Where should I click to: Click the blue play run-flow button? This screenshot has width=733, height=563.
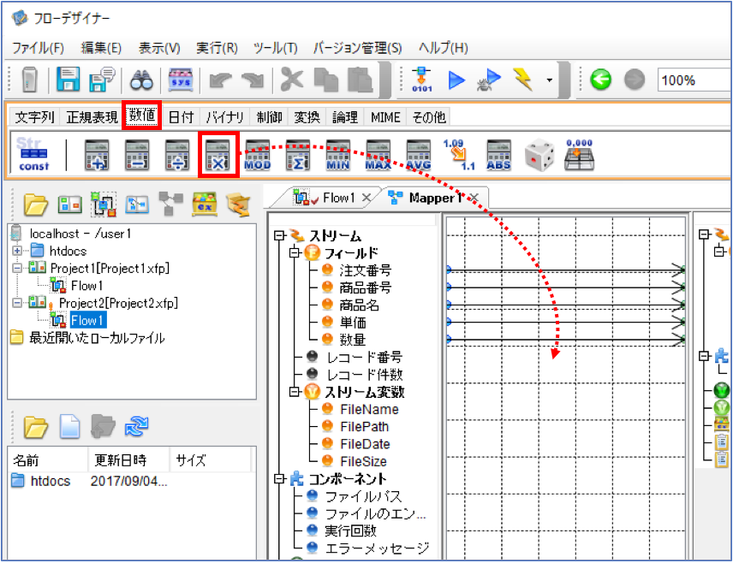click(456, 80)
